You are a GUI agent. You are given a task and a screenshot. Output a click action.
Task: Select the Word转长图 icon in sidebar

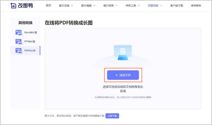[19, 32]
